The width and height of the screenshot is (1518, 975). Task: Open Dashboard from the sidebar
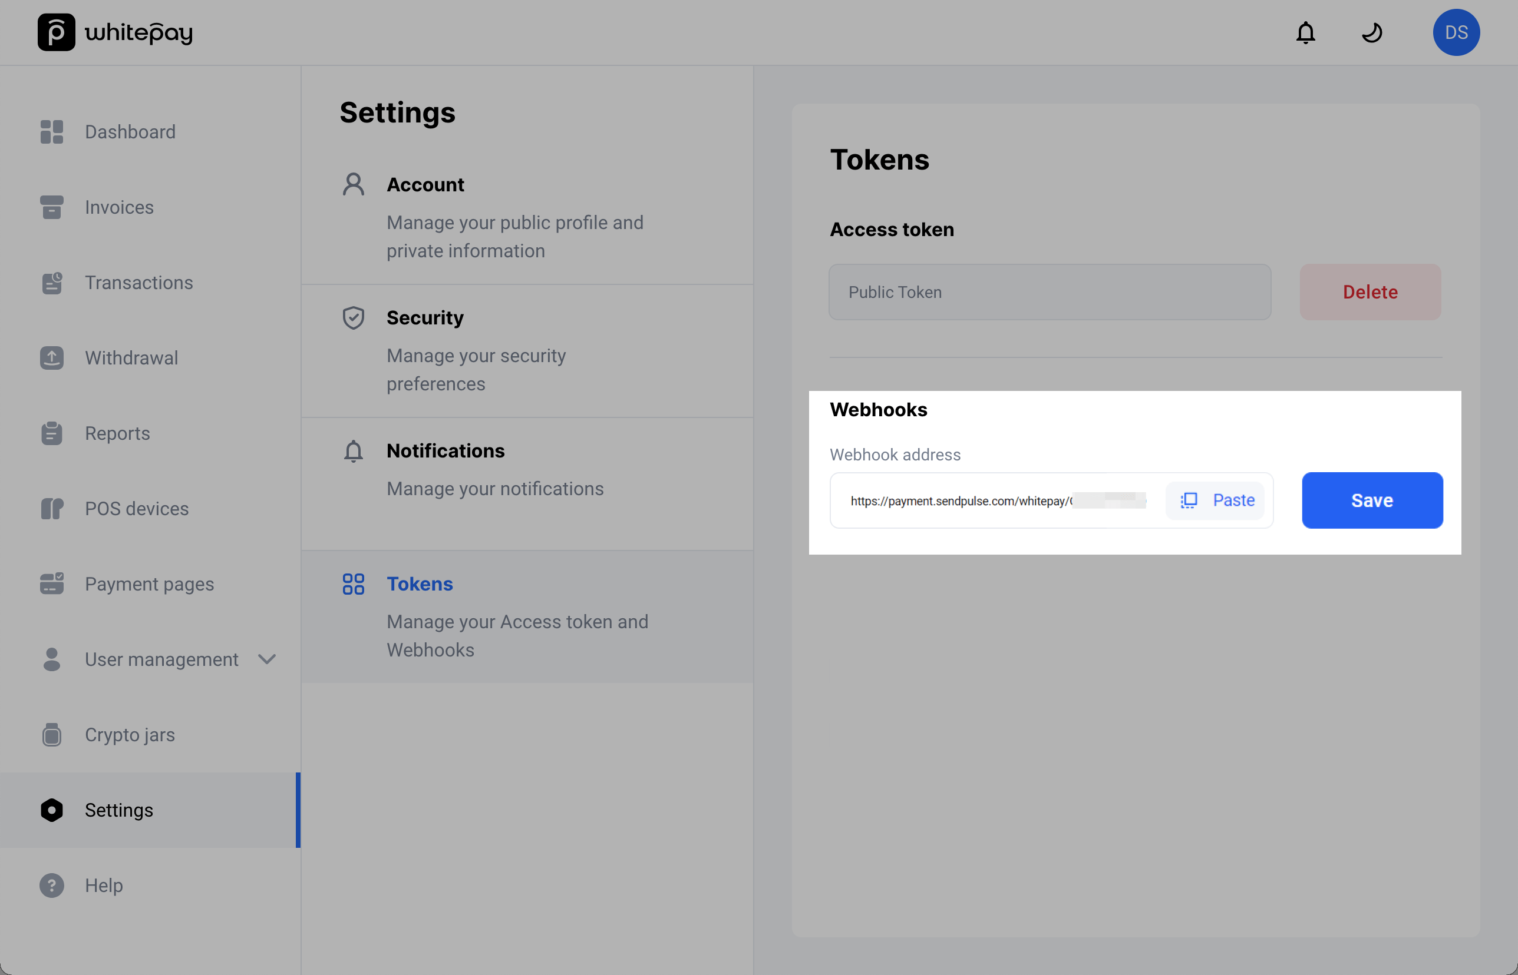130,132
